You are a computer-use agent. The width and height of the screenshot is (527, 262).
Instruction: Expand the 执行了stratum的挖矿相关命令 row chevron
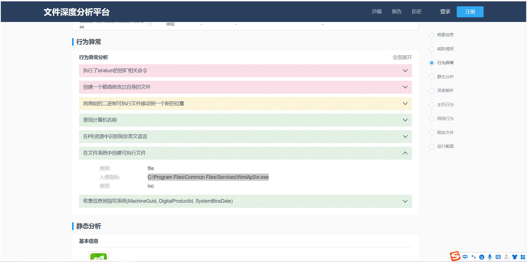point(405,71)
